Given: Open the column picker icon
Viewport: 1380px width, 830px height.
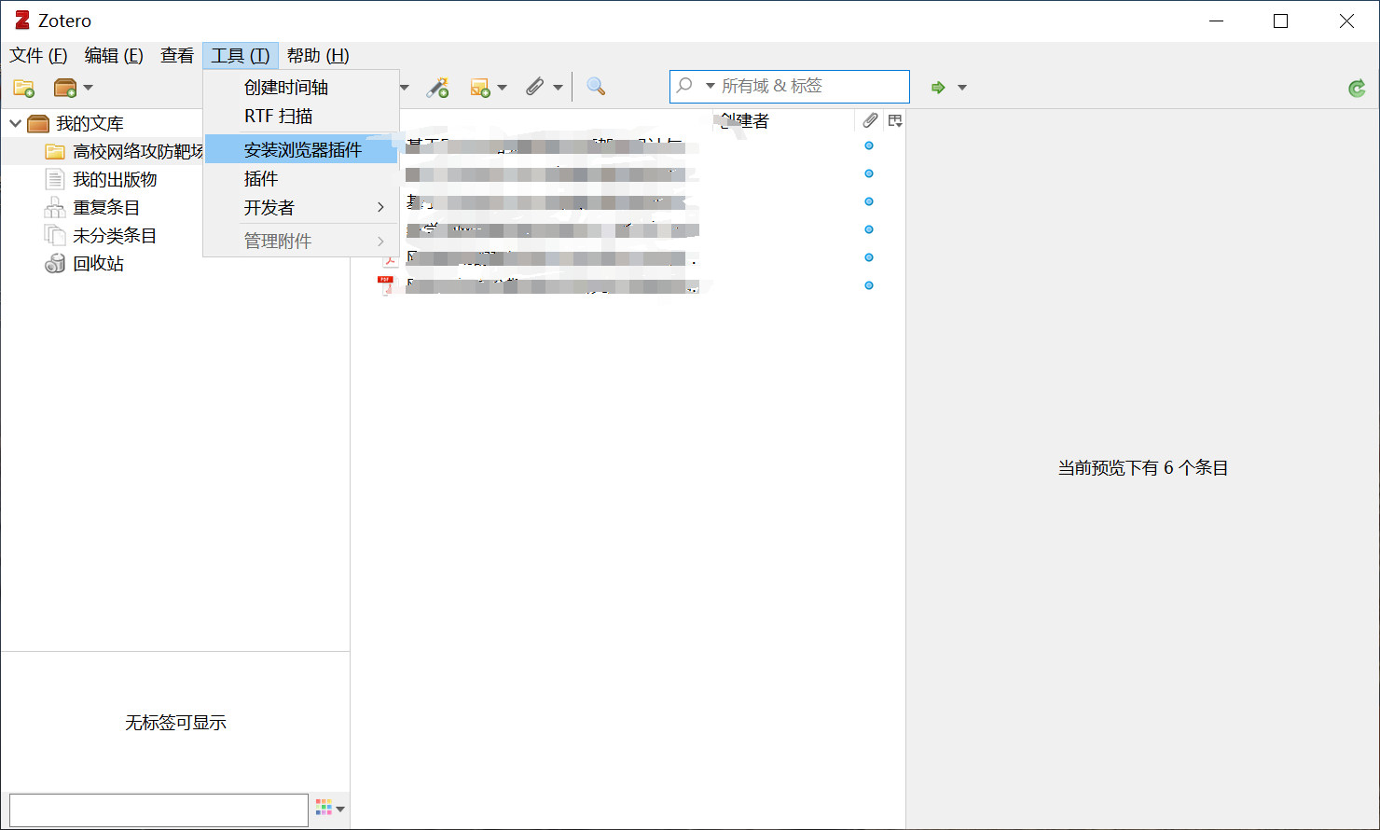Looking at the screenshot, I should [895, 120].
